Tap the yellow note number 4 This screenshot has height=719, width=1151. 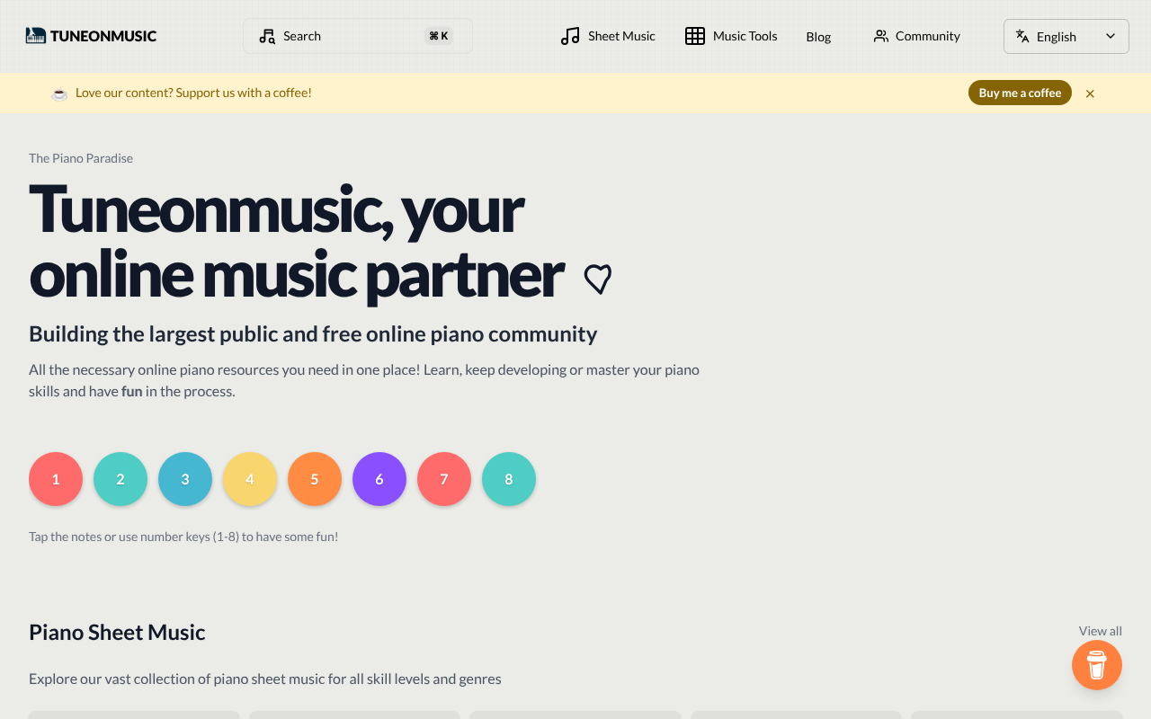click(250, 479)
